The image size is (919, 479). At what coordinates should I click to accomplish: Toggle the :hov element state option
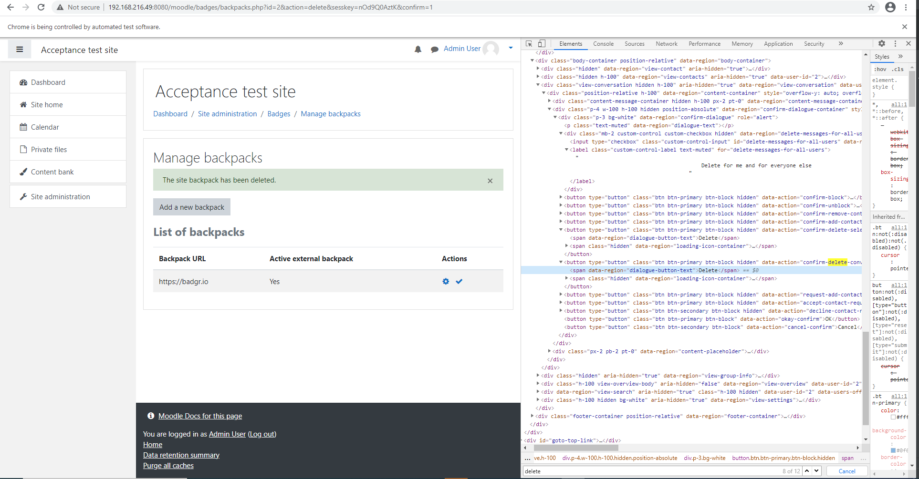(880, 69)
